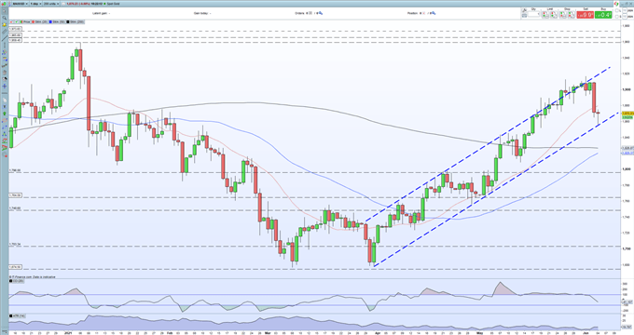Open the 200 units history dropdown
634x335 pixels.
(50, 4)
